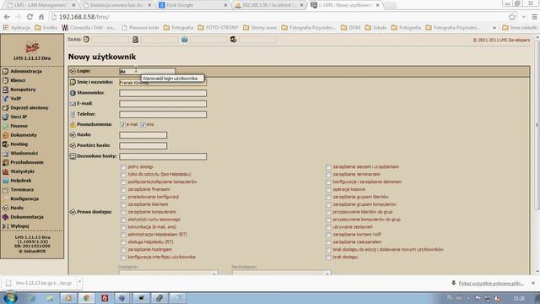Click the Wiadomości sidebar icon
This screenshot has height=304, width=540.
point(6,154)
